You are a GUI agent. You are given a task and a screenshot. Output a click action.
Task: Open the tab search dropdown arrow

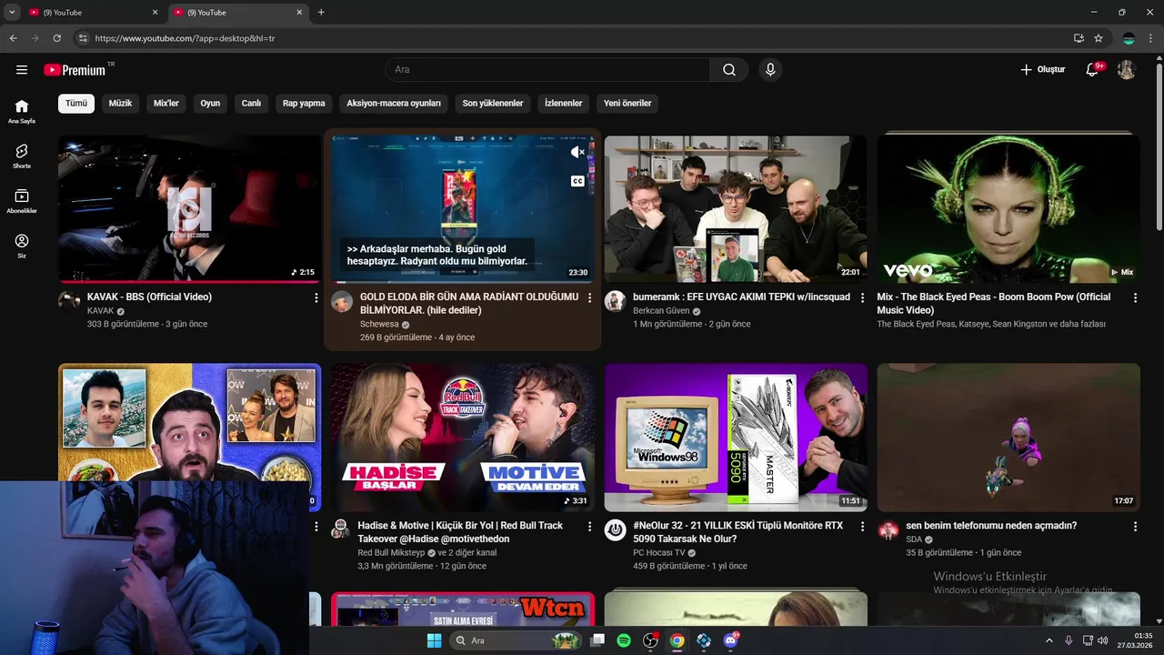12,13
